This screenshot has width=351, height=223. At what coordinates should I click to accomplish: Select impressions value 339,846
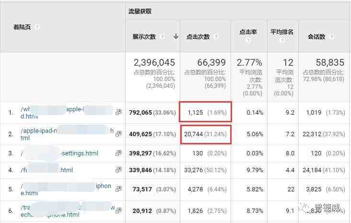pos(140,170)
